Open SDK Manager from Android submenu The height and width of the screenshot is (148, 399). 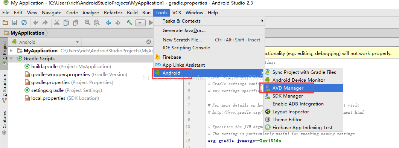(303, 96)
